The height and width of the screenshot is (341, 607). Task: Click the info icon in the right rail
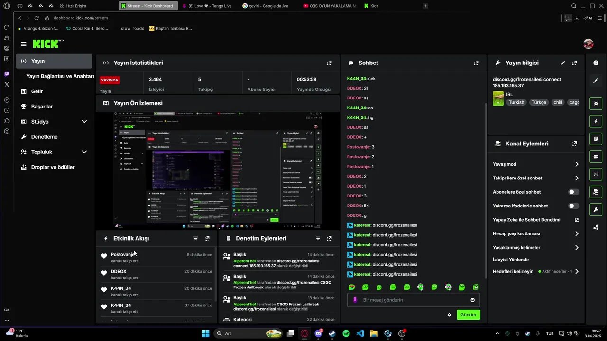pyautogui.click(x=596, y=63)
